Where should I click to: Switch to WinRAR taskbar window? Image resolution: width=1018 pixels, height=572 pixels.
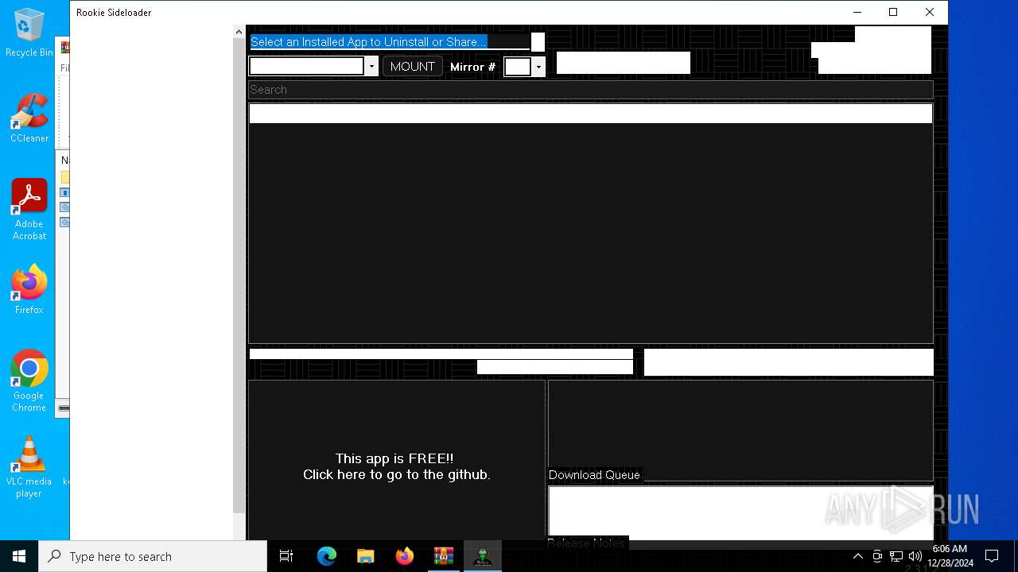click(x=443, y=556)
